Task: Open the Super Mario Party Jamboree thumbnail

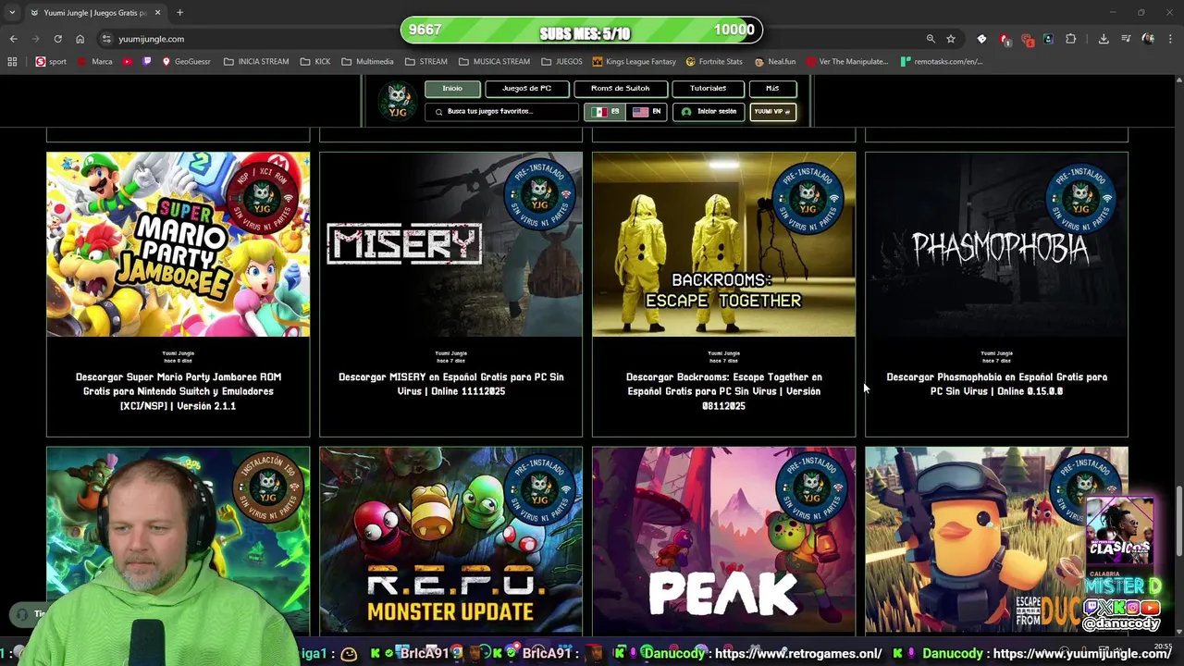Action: [x=179, y=244]
